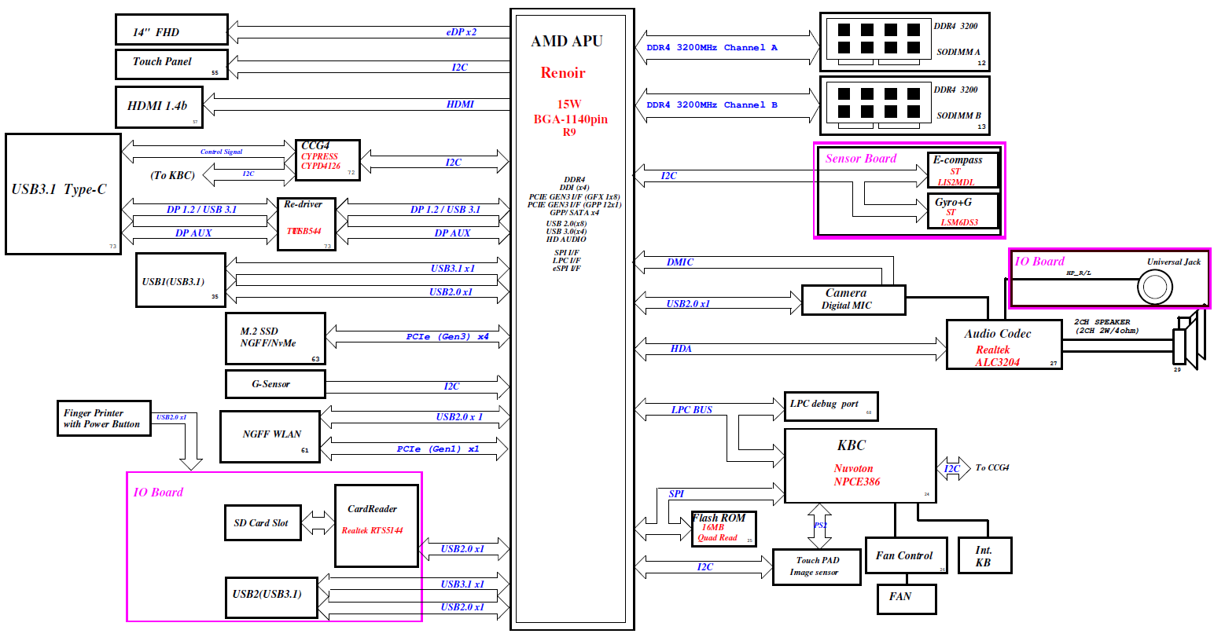Click the 2CH speaker symbol

pyautogui.click(x=1186, y=342)
